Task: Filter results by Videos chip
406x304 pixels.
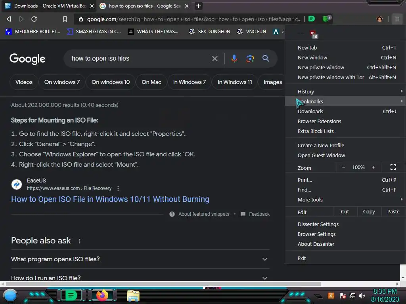Action: tap(24, 82)
